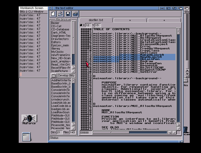Click the Print toolbar icon
This screenshot has width=201, height=153.
click(75, 14)
